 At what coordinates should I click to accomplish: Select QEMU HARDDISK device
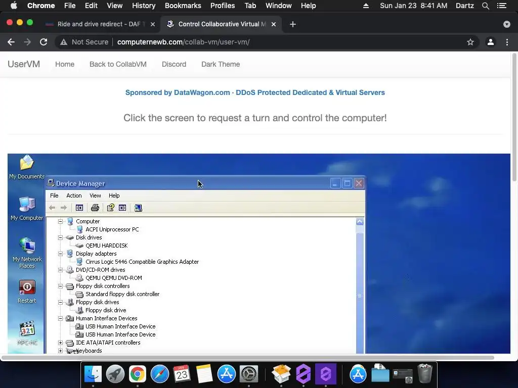point(106,246)
